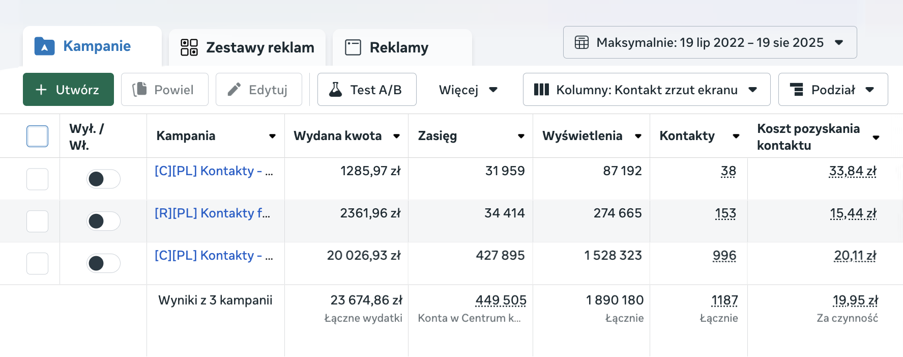The height and width of the screenshot is (357, 903).
Task: Click the Reklamy window icon
Action: (353, 47)
